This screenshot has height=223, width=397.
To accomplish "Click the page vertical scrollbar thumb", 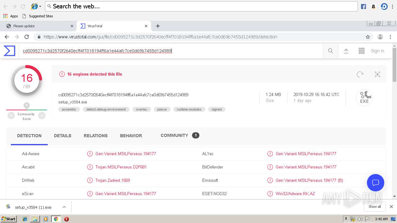I will coord(394,65).
